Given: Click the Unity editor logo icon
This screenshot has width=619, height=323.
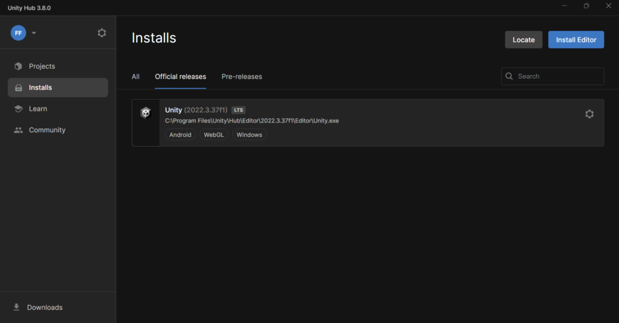Looking at the screenshot, I should (x=146, y=113).
